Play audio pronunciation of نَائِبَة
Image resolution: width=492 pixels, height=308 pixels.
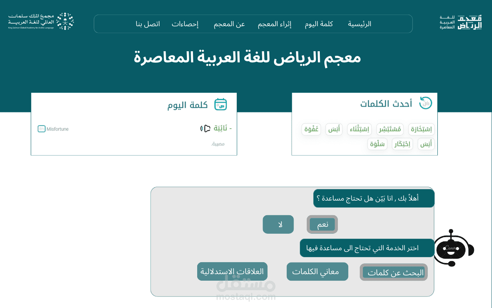pyautogui.click(x=205, y=128)
